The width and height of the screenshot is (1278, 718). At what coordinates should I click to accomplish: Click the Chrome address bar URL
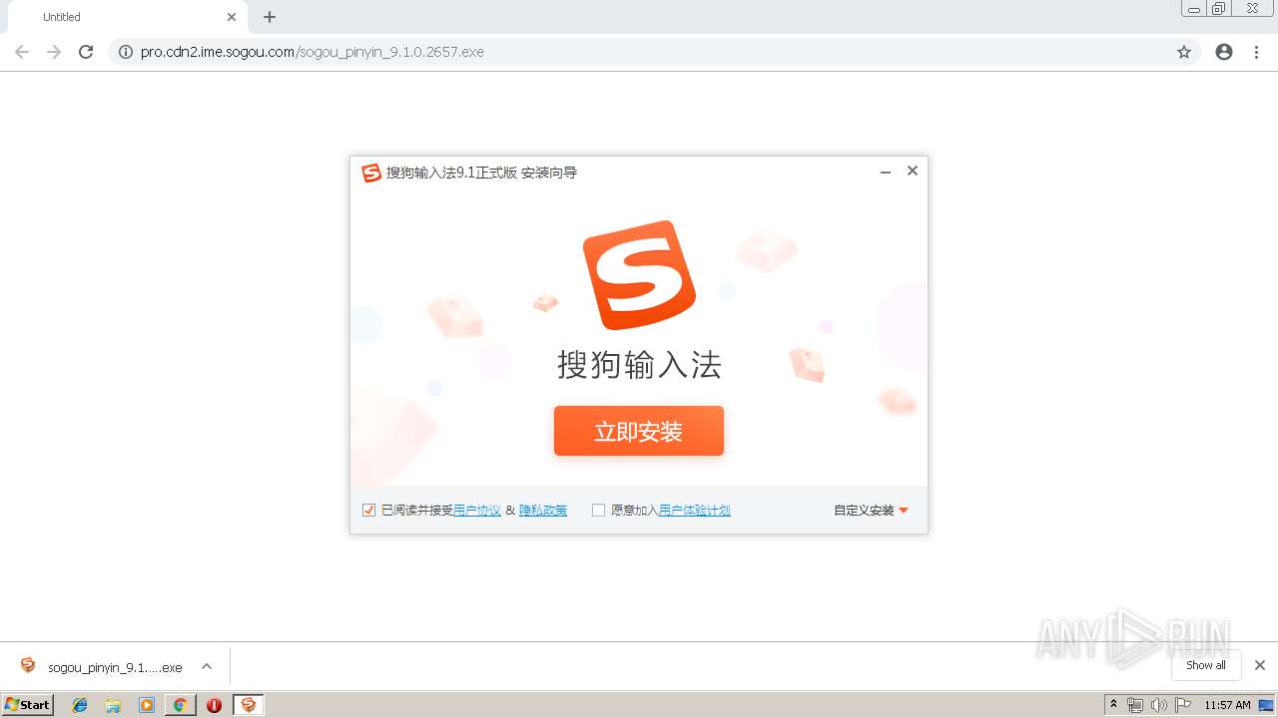coord(313,52)
